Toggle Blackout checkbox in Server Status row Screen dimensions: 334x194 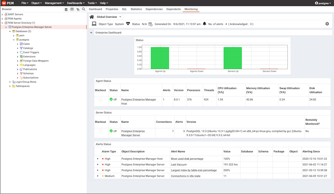[x=101, y=131]
